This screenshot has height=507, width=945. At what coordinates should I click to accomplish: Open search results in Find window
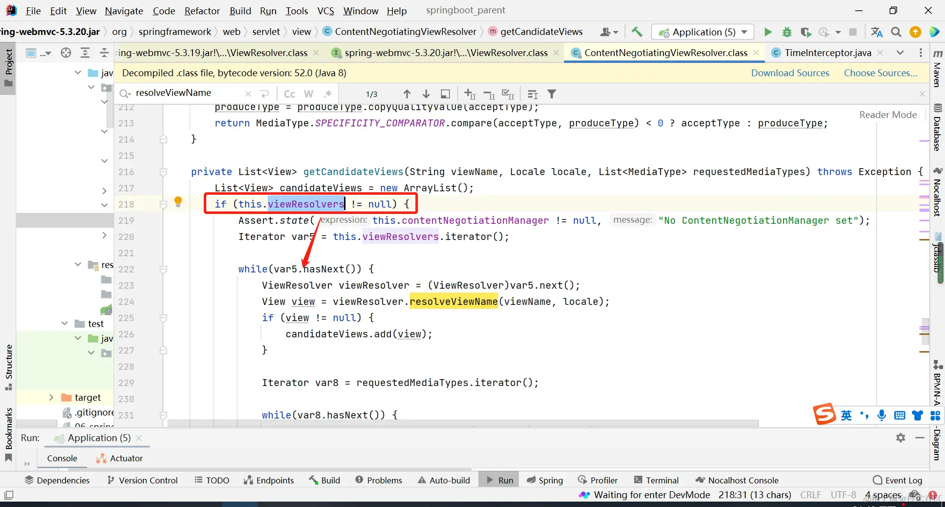pyautogui.click(x=445, y=94)
